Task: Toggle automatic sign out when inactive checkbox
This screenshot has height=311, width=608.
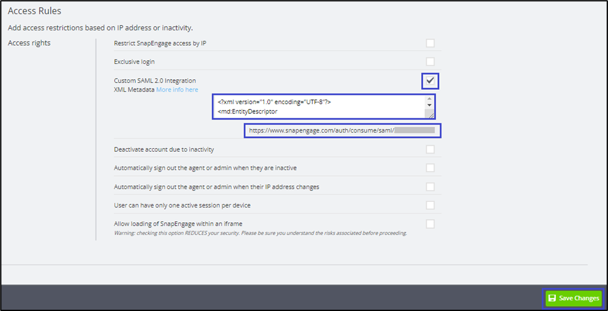Action: point(430,168)
